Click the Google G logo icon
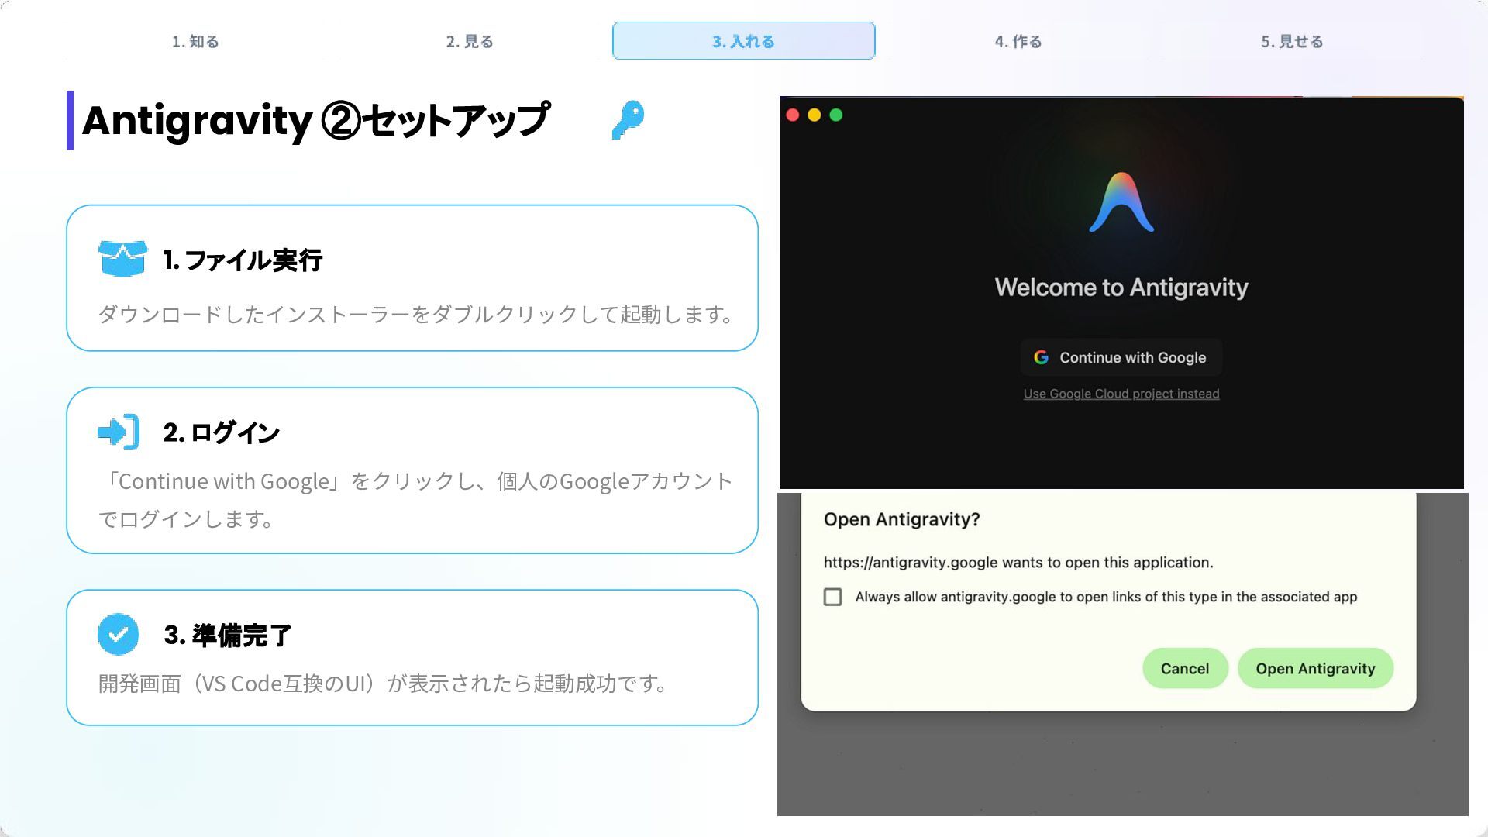The image size is (1488, 837). 1041,357
